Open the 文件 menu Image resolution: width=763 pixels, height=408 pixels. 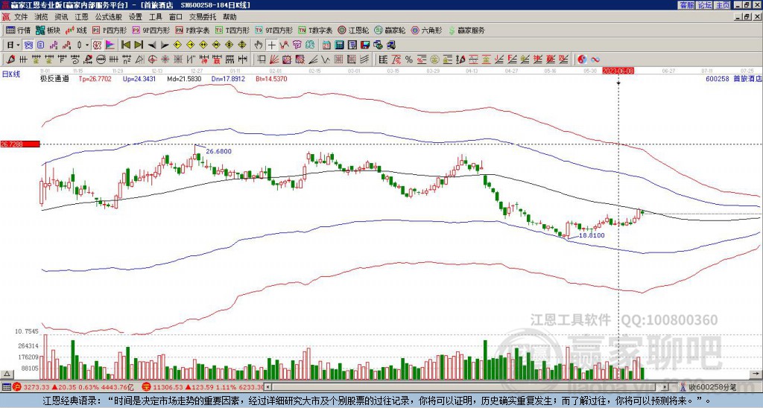tap(21, 17)
